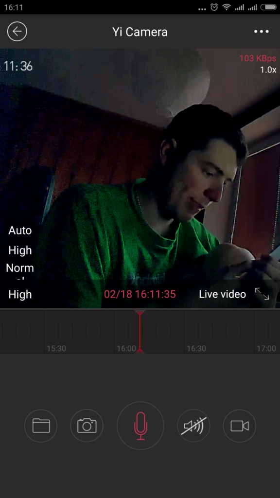The width and height of the screenshot is (280, 498).
Task: Collapse the High quality selector
Action: coord(20,294)
